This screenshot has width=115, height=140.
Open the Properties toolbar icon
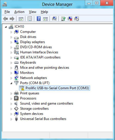[x=30, y=19]
